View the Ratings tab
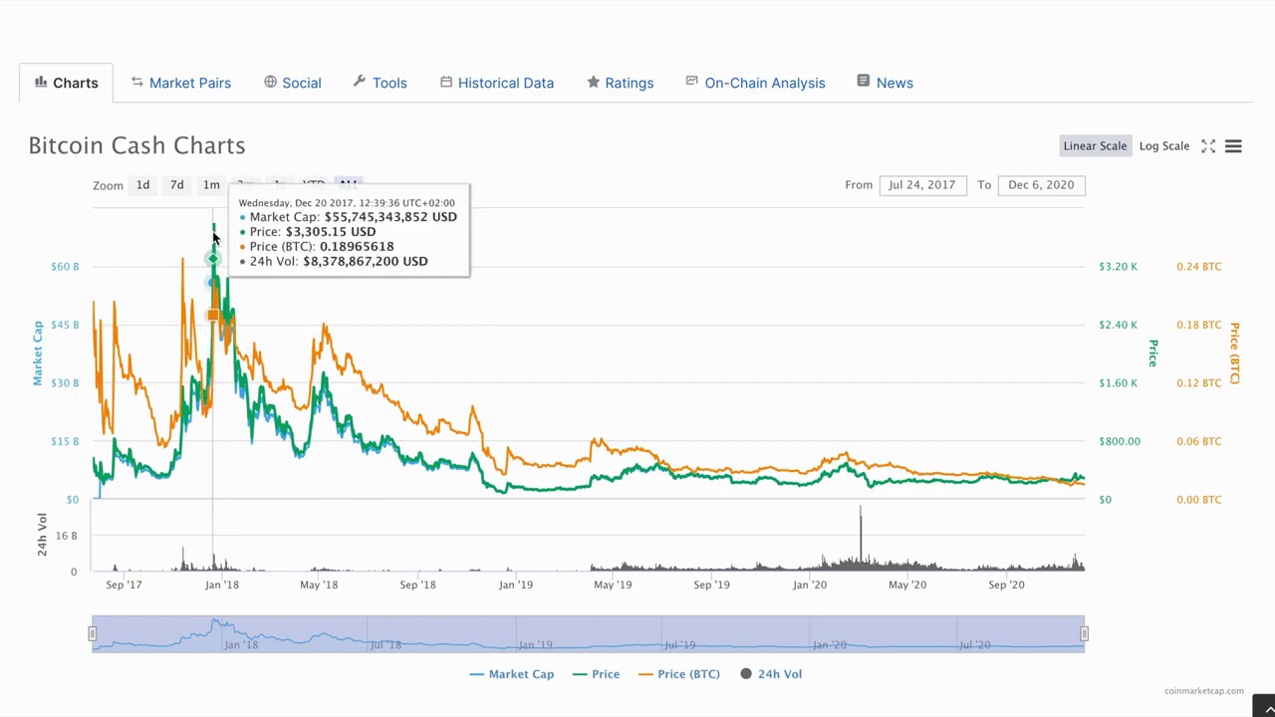The height and width of the screenshot is (717, 1275). pyautogui.click(x=620, y=83)
